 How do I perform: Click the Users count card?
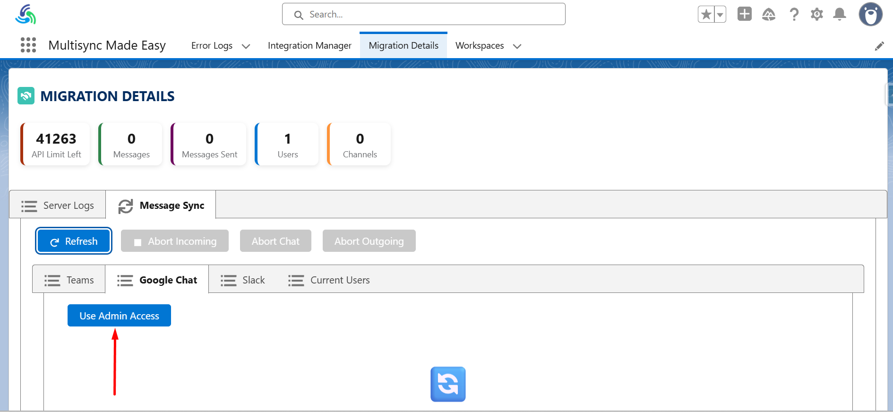287,144
